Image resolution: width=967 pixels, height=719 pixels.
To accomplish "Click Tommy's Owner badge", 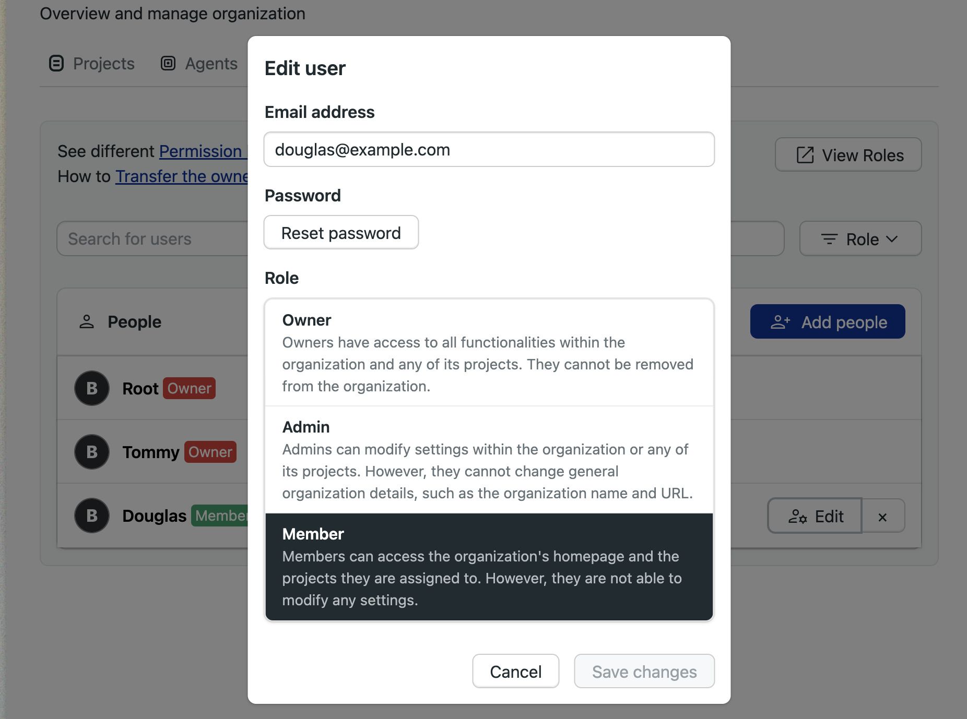I will pyautogui.click(x=210, y=452).
